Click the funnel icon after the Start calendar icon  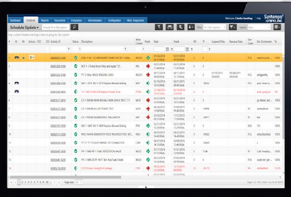click(172, 50)
